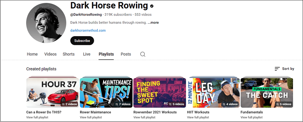
Task: Open The Catch fundamentals thumbnail
Action: 267,93
